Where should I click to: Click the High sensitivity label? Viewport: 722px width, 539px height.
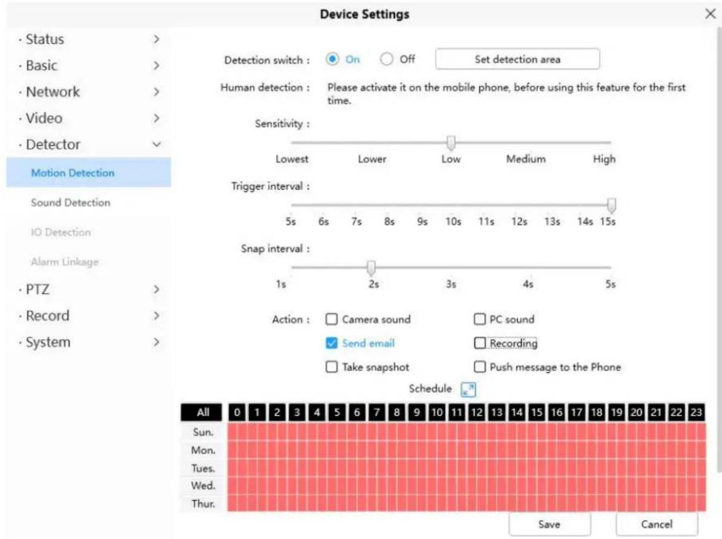coord(603,159)
